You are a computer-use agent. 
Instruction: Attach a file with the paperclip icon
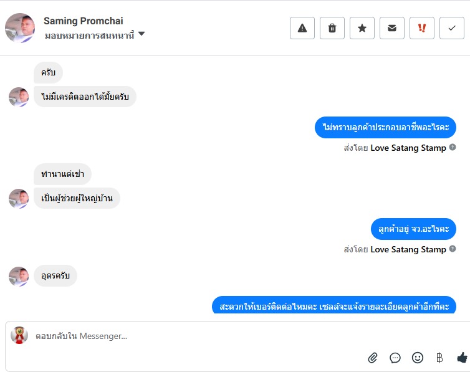coord(373,358)
